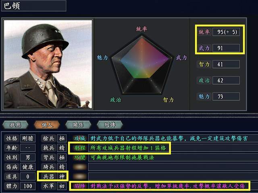This screenshot has height=193, width=258.
Task: Click the 魅力 value field showing 73
Action: (226, 96)
